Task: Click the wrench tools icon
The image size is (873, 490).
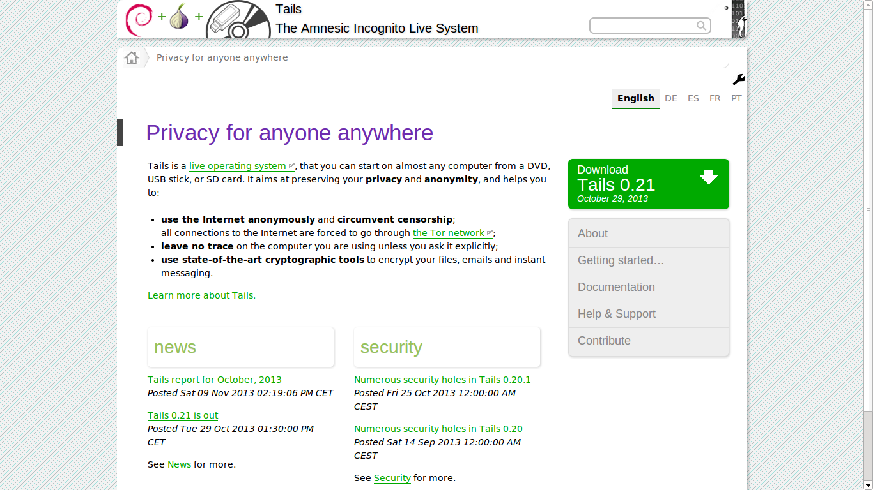Action: 738,80
